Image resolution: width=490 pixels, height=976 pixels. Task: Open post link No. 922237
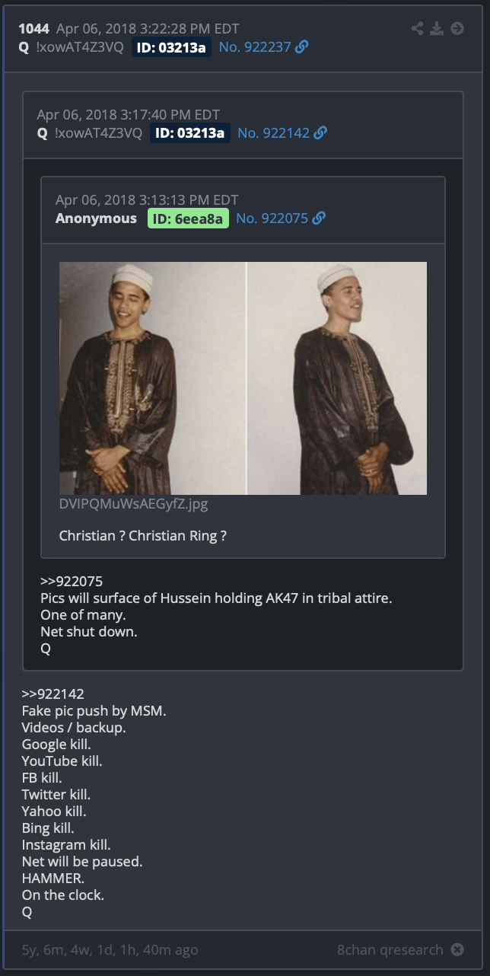255,47
